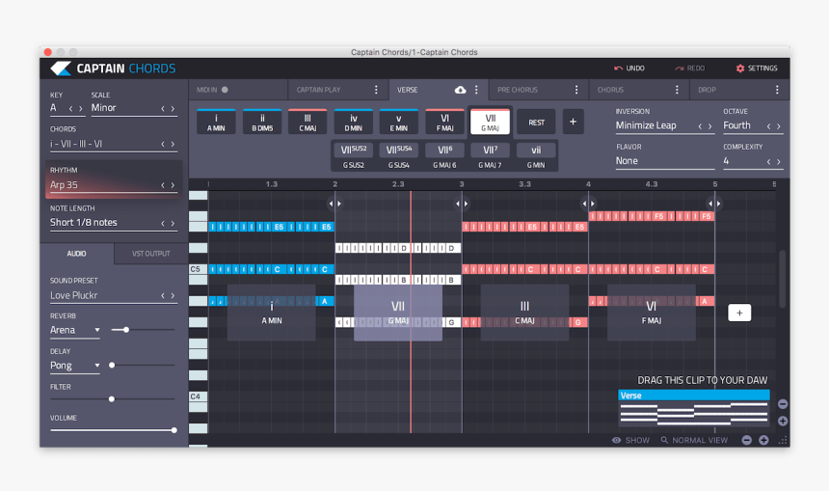Click the magnifier icon by Normal View
This screenshot has height=491, width=829.
[664, 440]
